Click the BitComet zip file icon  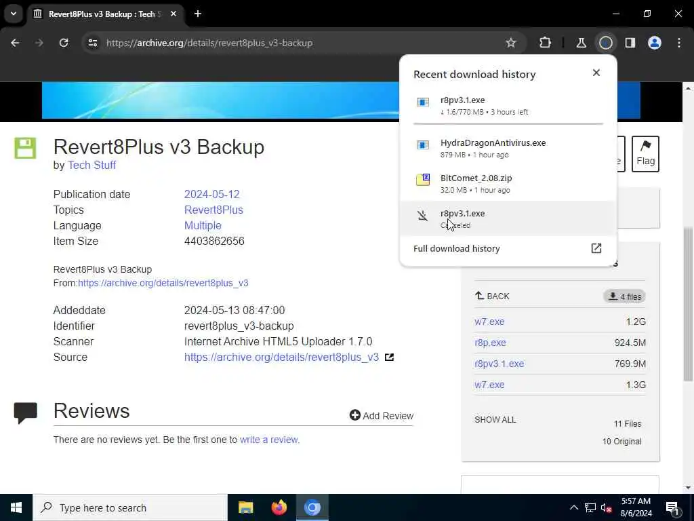pyautogui.click(x=423, y=179)
